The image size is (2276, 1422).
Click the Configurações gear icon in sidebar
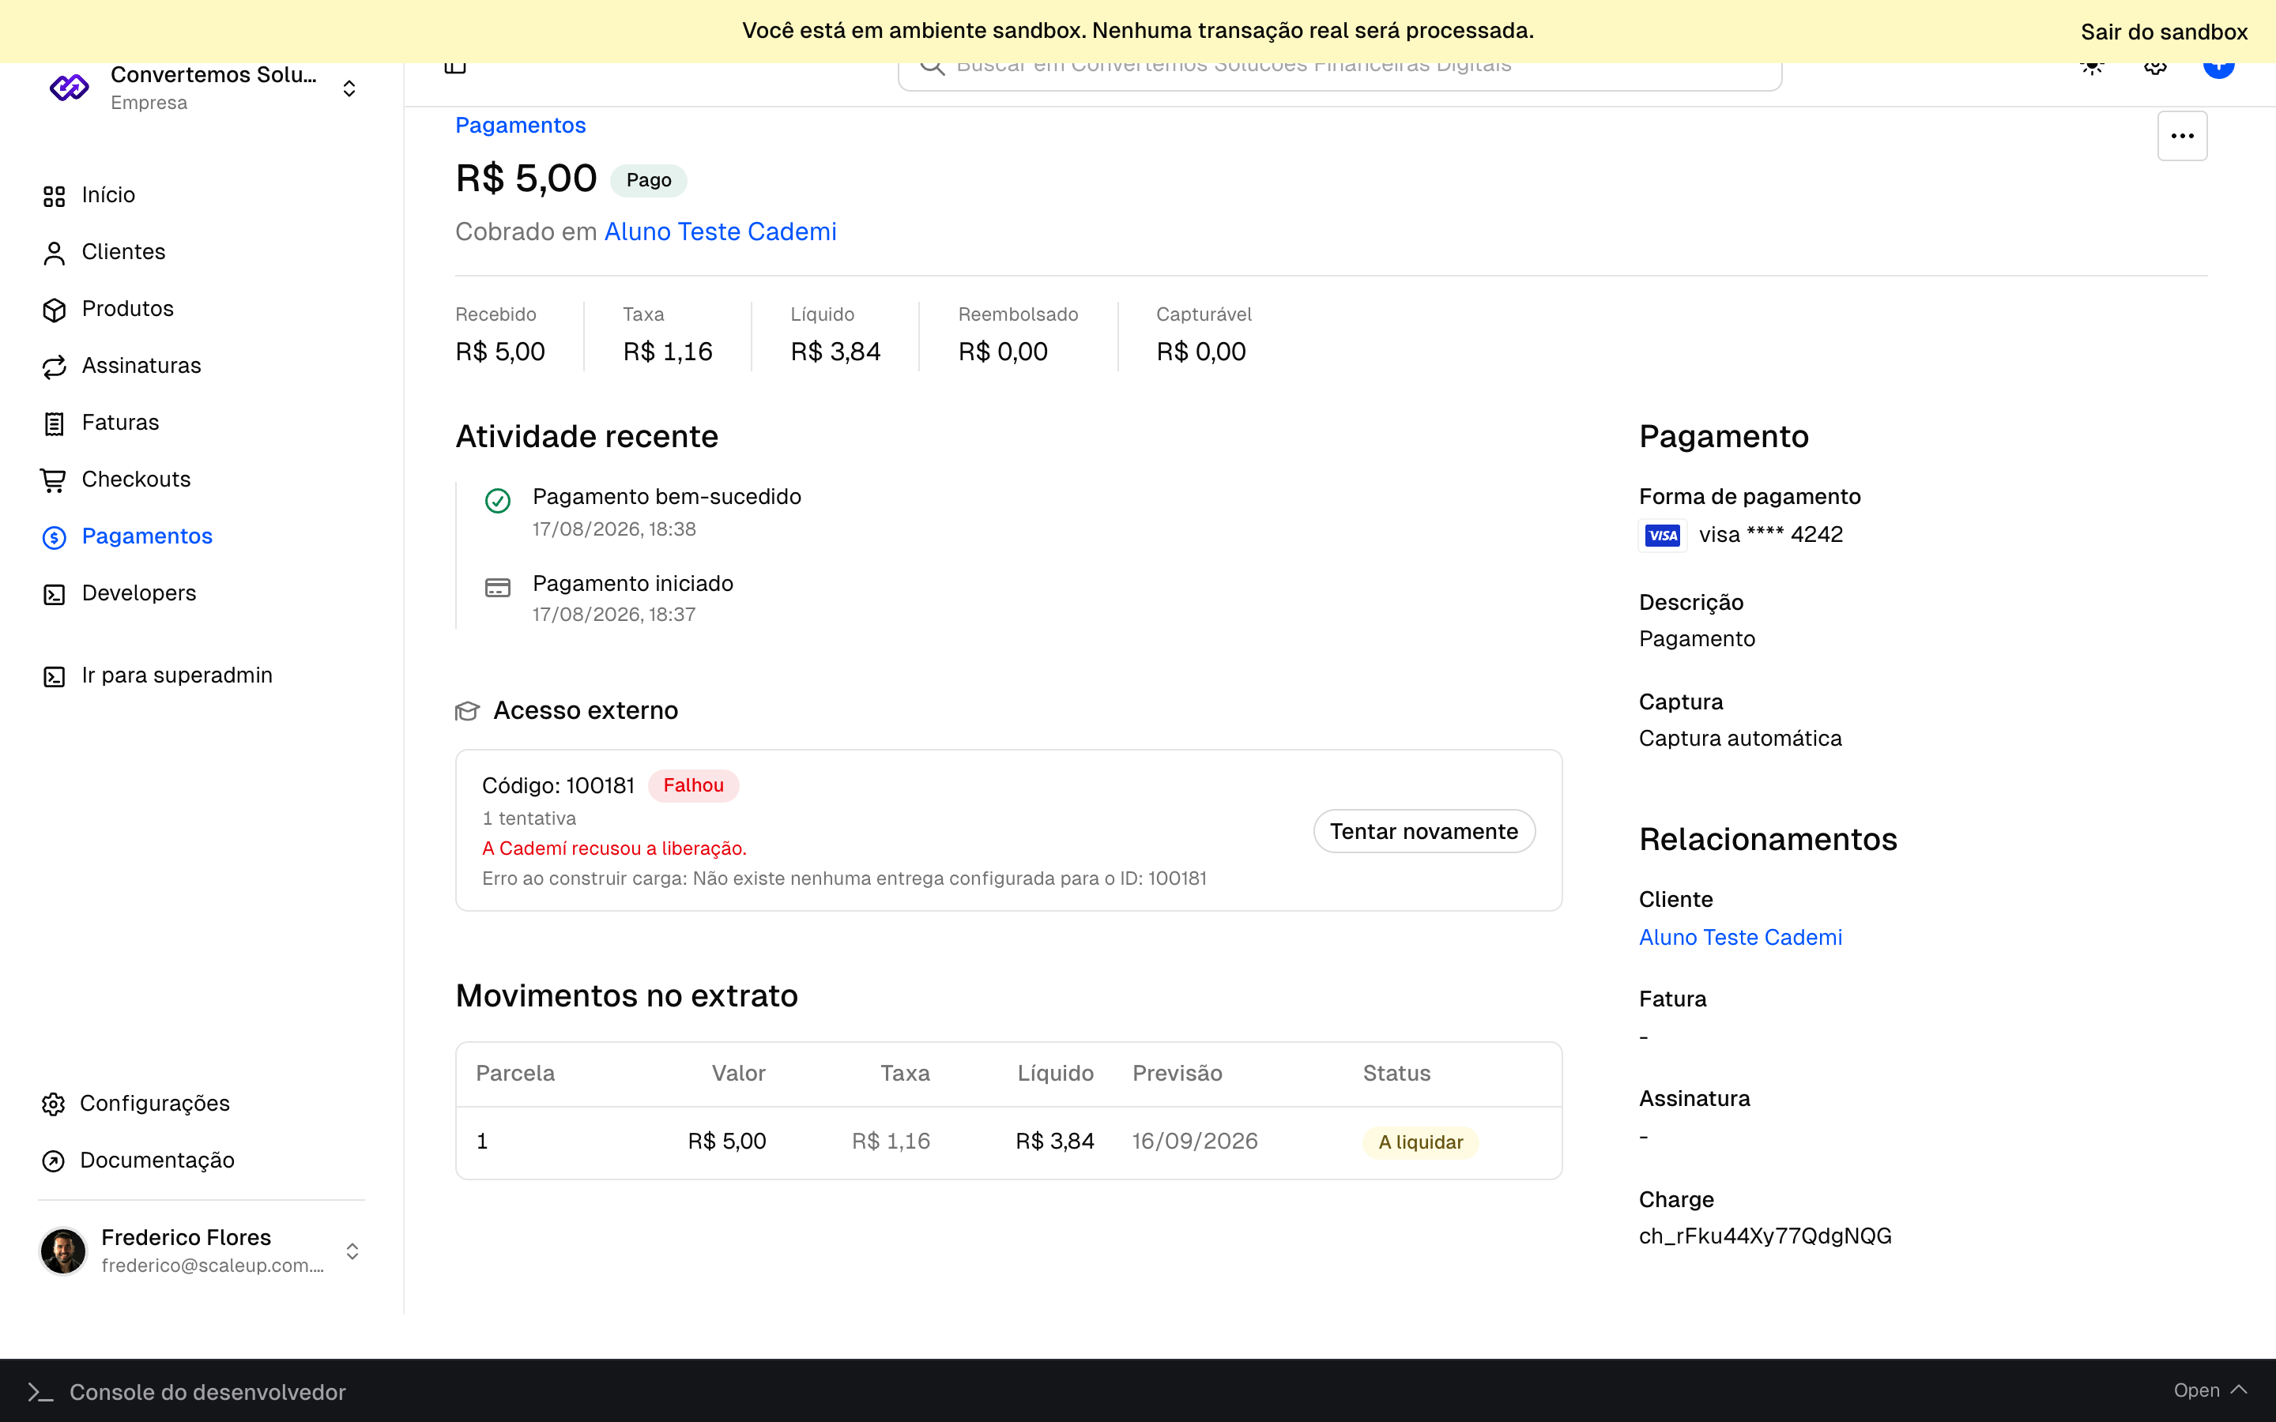coord(53,1104)
